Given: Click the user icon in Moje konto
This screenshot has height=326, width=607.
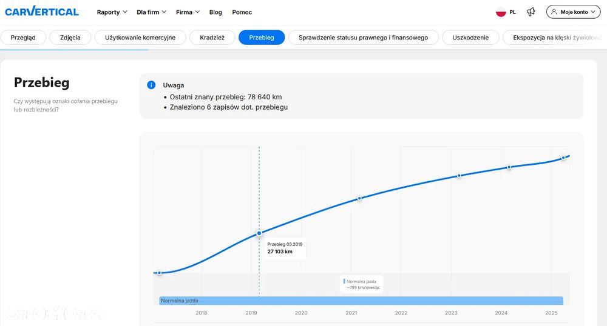Looking at the screenshot, I should 554,12.
